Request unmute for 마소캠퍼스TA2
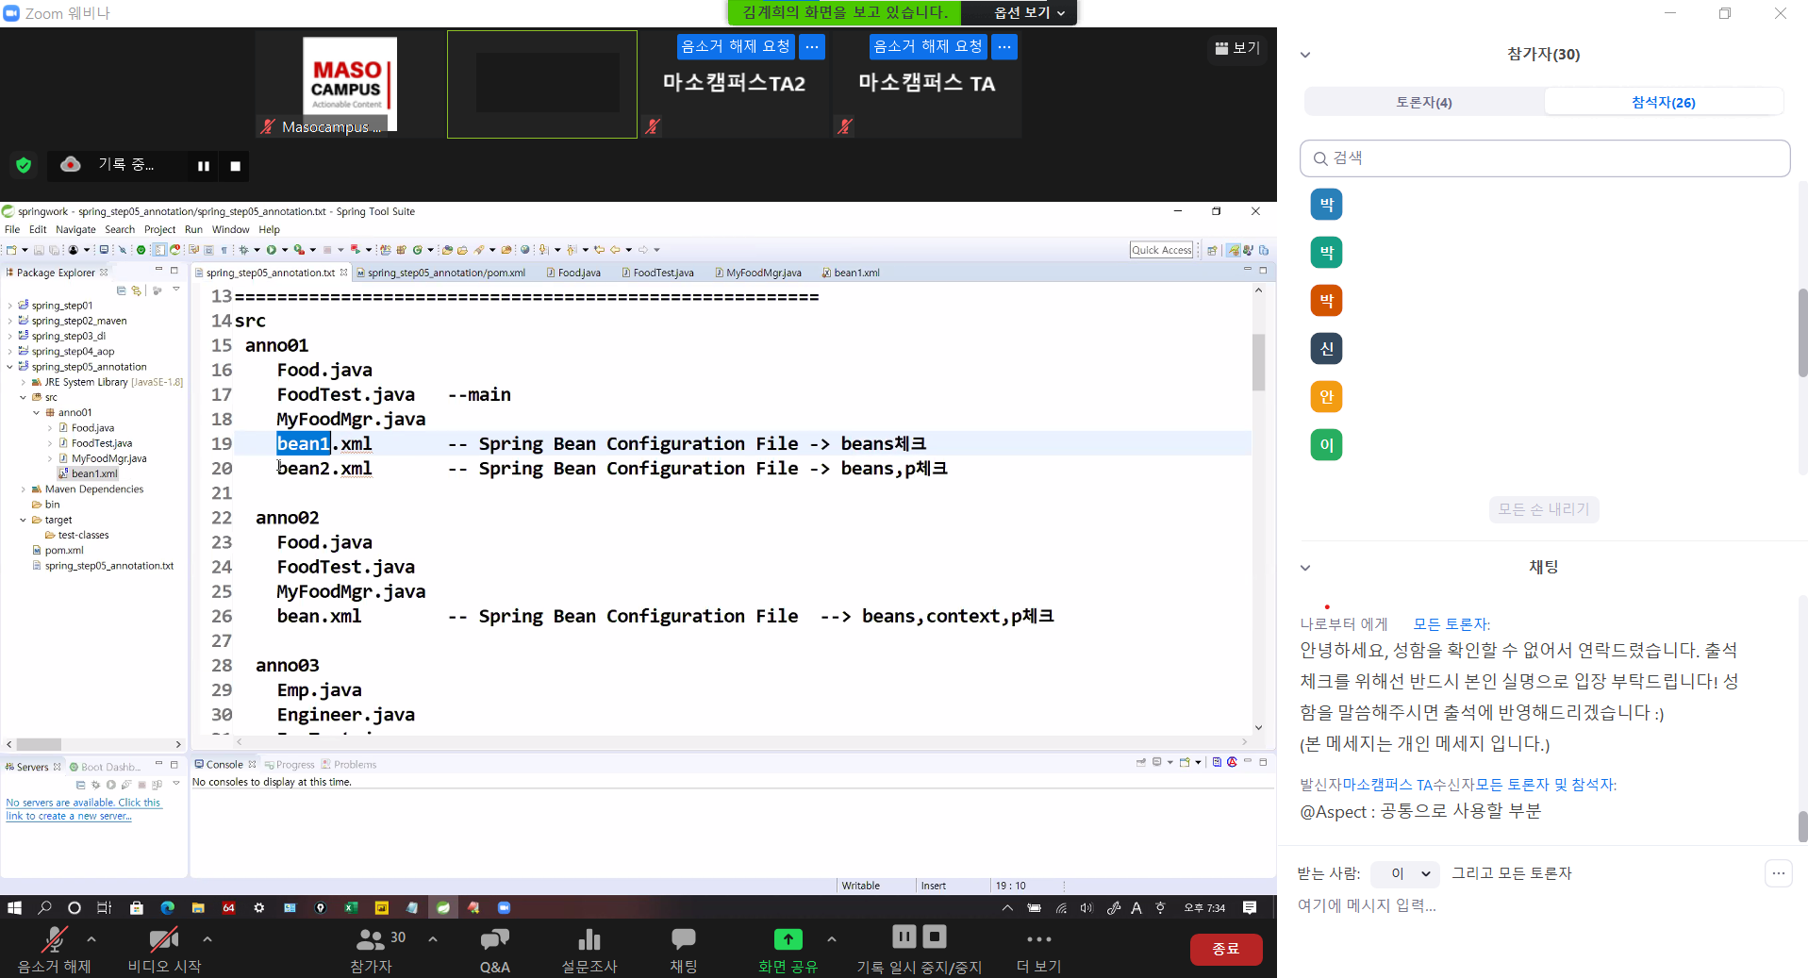Viewport: 1808px width, 978px height. [736, 46]
